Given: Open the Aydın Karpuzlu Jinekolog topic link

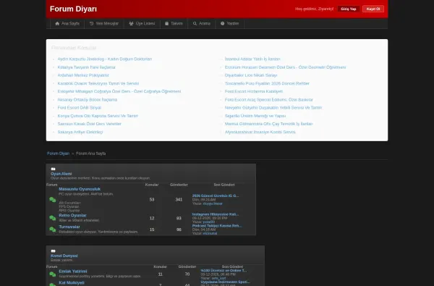Looking at the screenshot, I should point(105,59).
